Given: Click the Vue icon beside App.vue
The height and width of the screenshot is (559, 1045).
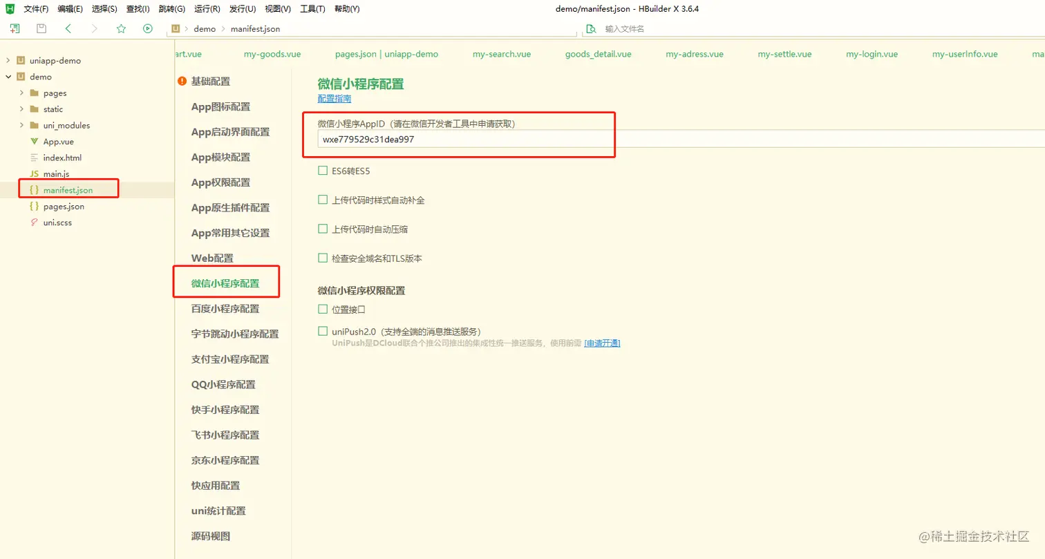Looking at the screenshot, I should (x=35, y=142).
